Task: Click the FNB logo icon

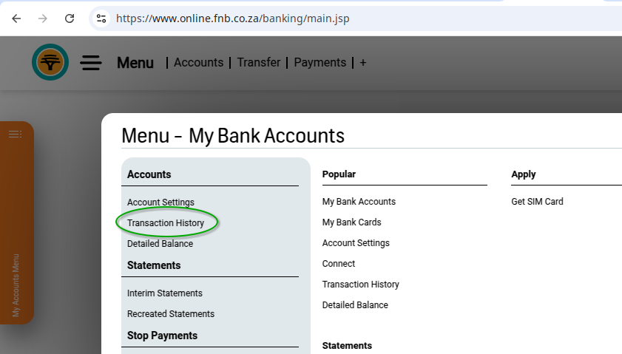Action: pos(50,63)
